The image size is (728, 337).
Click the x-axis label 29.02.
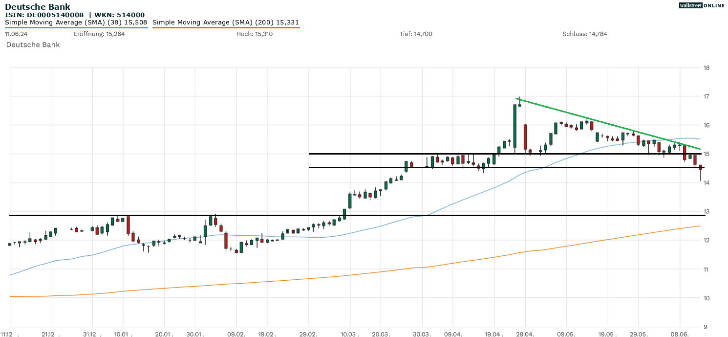[x=309, y=334]
